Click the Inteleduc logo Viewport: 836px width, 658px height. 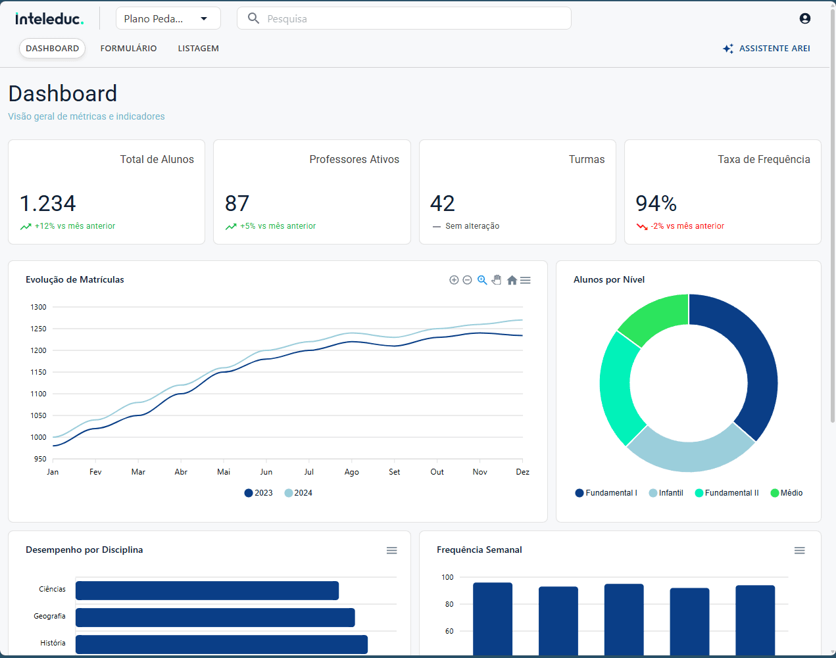point(49,18)
